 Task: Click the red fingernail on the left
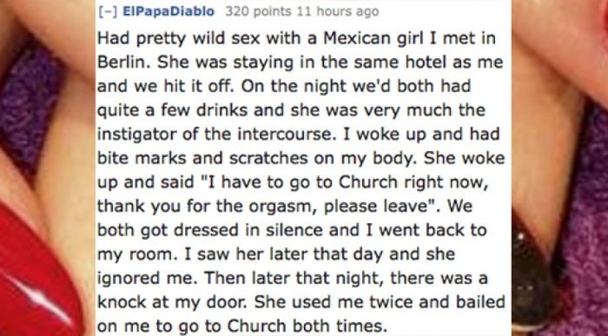click(x=35, y=279)
